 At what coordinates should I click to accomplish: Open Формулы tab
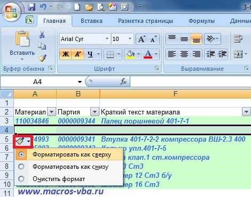click(201, 21)
